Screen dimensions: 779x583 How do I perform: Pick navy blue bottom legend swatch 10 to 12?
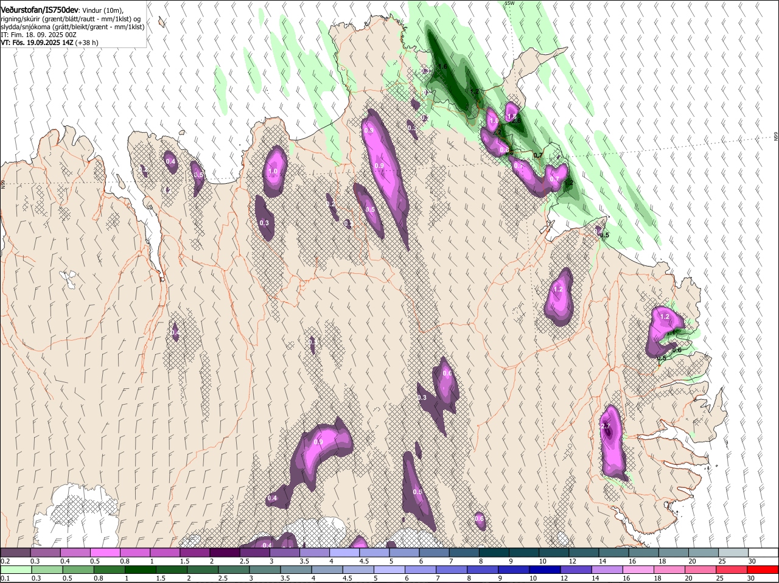[x=545, y=570]
